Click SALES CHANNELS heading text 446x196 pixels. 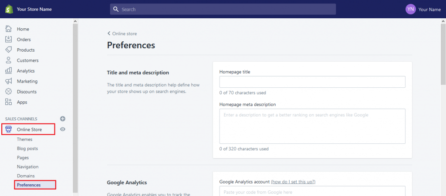click(x=21, y=119)
